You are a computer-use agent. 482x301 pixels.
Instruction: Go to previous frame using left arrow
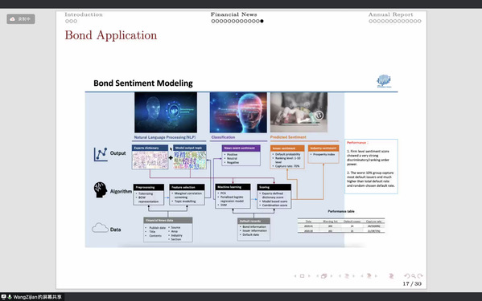(x=318, y=276)
